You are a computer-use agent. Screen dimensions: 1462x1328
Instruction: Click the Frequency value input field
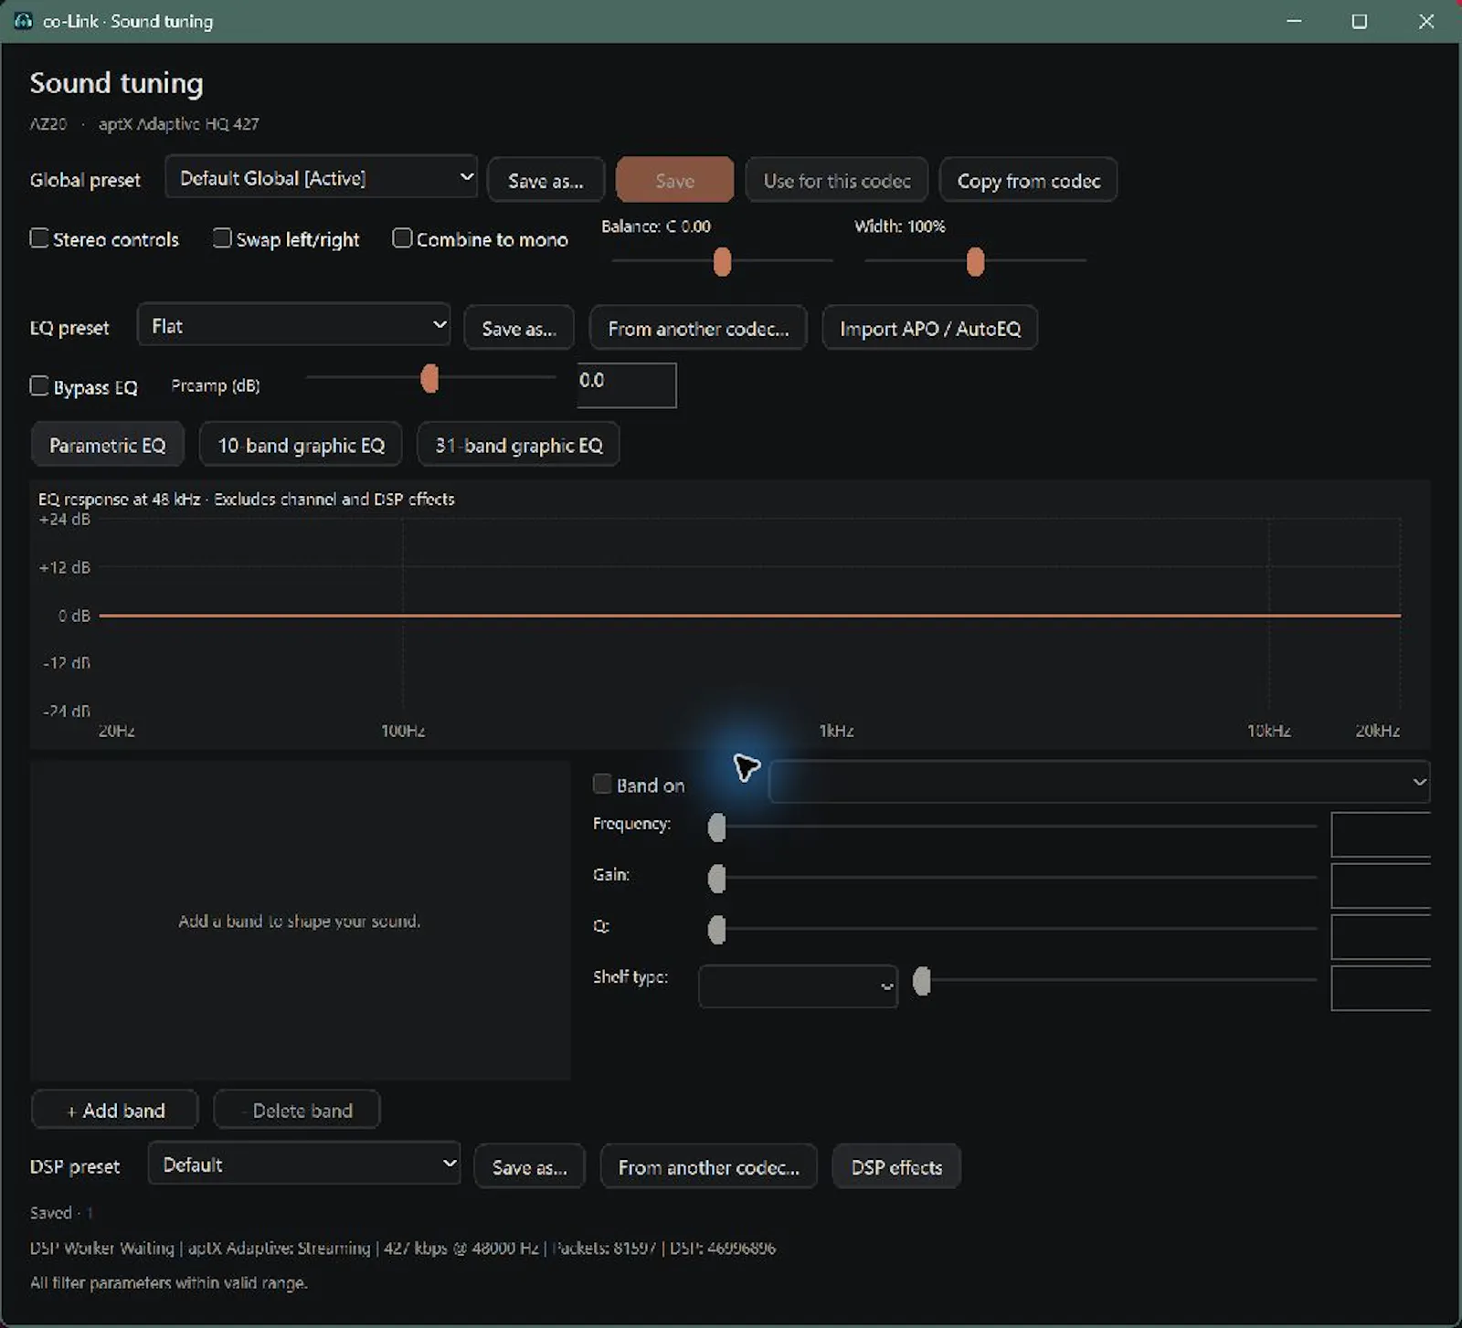(1381, 834)
